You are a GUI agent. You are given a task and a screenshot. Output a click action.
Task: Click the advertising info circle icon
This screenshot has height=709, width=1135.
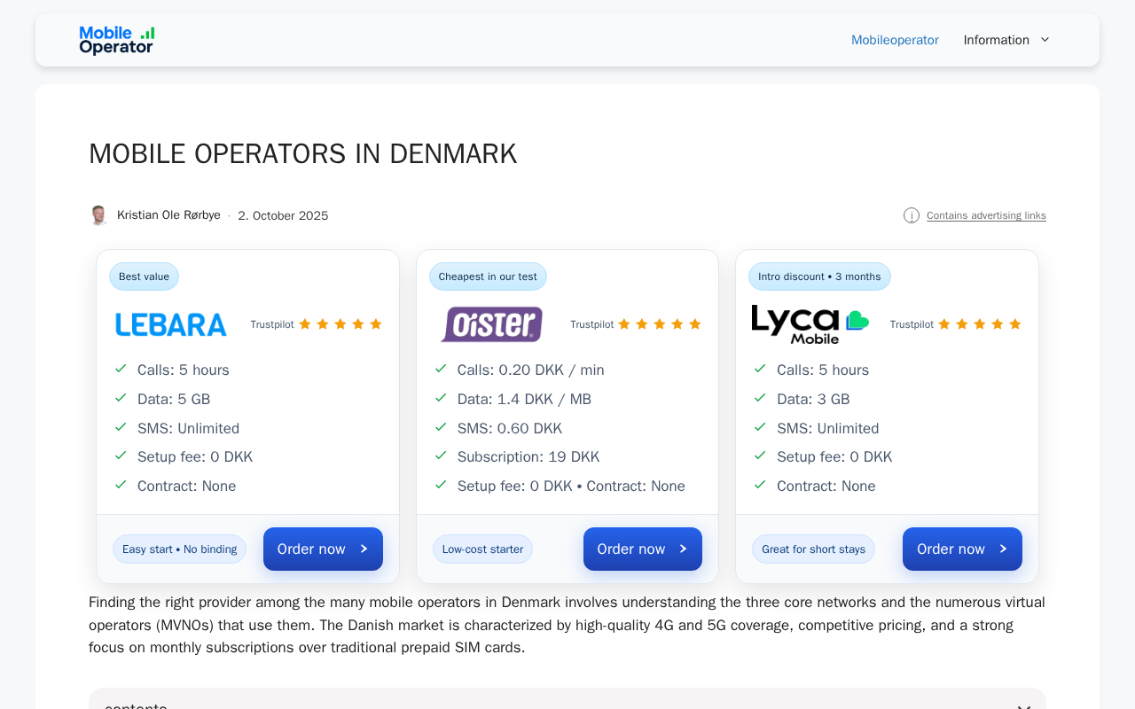click(912, 215)
